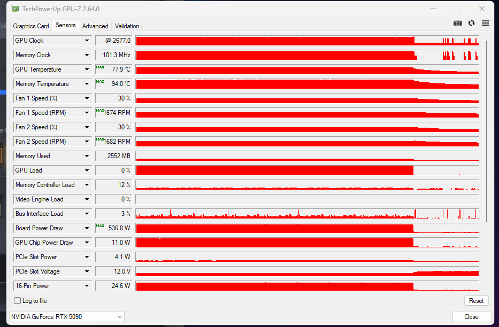Viewport: 499px width, 327px height.
Task: Open the NVIDIA GeForce RTX 5090 selector
Action: (x=67, y=317)
